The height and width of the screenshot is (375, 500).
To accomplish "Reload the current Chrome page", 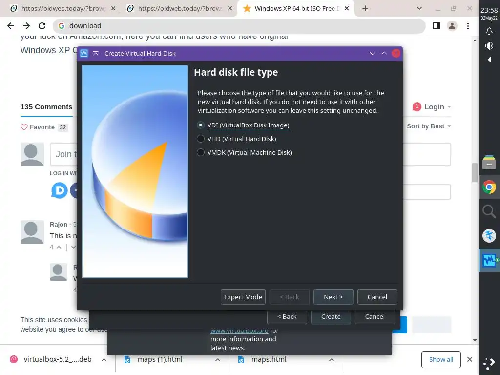I will pyautogui.click(x=42, y=26).
